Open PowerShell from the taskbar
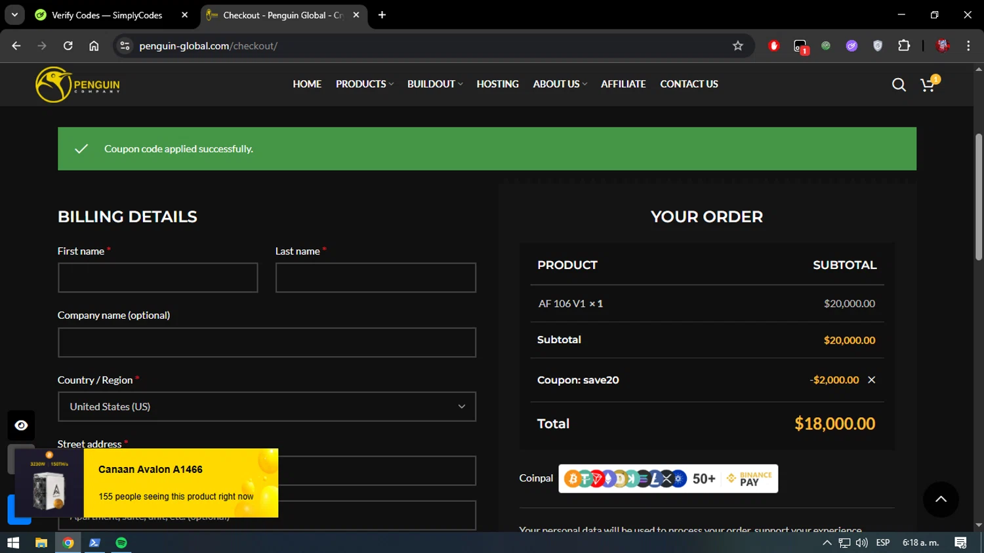This screenshot has height=553, width=984. click(x=94, y=543)
